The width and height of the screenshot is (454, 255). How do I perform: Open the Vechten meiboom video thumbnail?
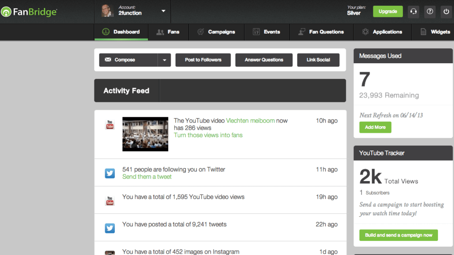tap(145, 134)
